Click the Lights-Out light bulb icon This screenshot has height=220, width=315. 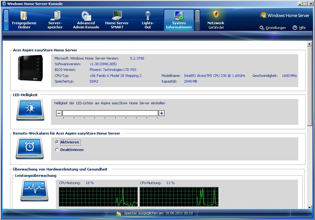(x=148, y=15)
